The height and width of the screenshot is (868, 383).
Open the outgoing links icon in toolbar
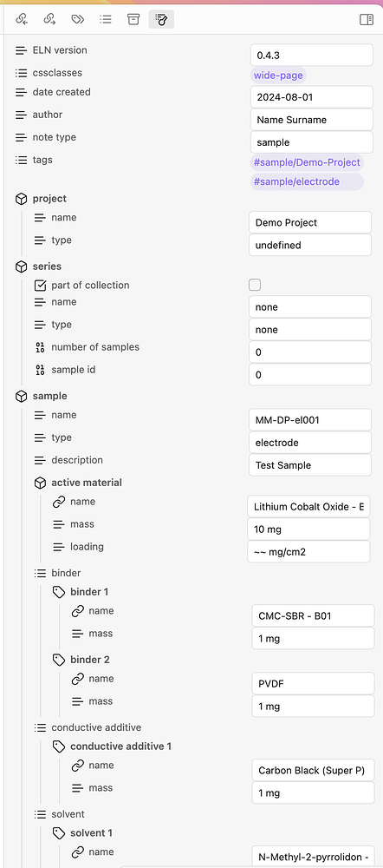click(49, 19)
